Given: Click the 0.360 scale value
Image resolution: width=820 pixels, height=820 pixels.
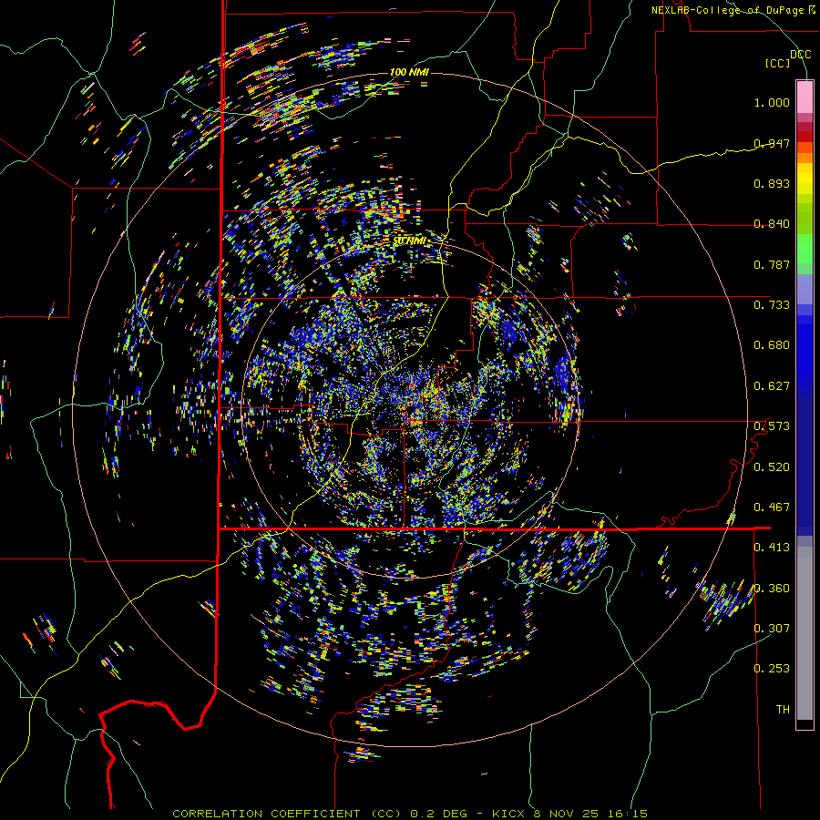Looking at the screenshot, I should (x=772, y=589).
